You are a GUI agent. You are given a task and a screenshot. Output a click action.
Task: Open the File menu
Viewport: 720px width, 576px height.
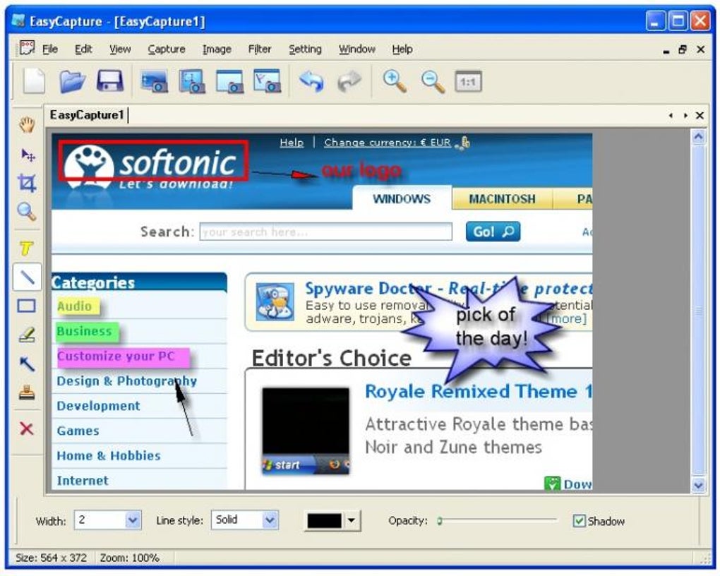(x=50, y=49)
